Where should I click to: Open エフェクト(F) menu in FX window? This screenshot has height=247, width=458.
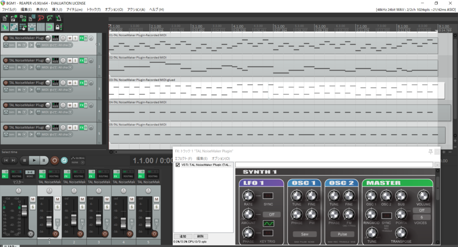pyautogui.click(x=183, y=159)
